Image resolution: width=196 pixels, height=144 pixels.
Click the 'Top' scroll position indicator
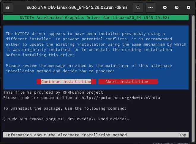coord(183,135)
